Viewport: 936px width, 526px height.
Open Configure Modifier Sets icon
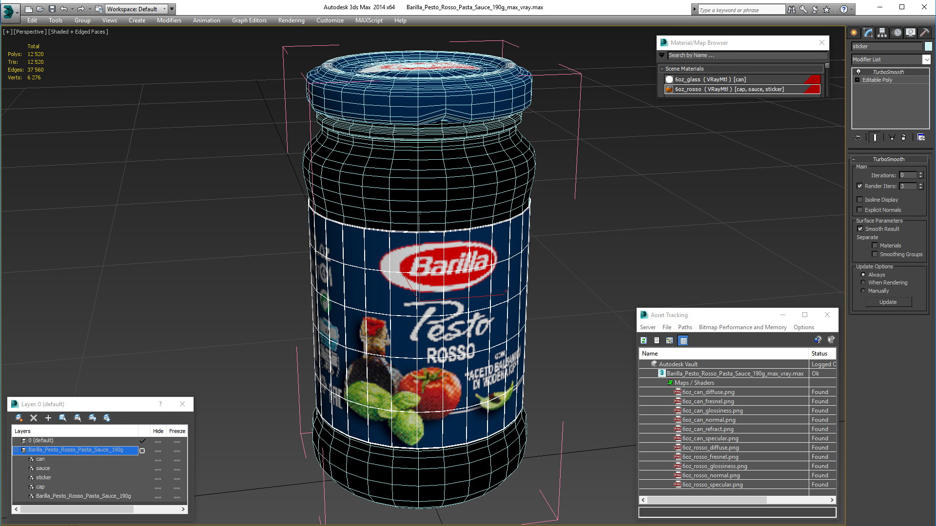(x=921, y=137)
